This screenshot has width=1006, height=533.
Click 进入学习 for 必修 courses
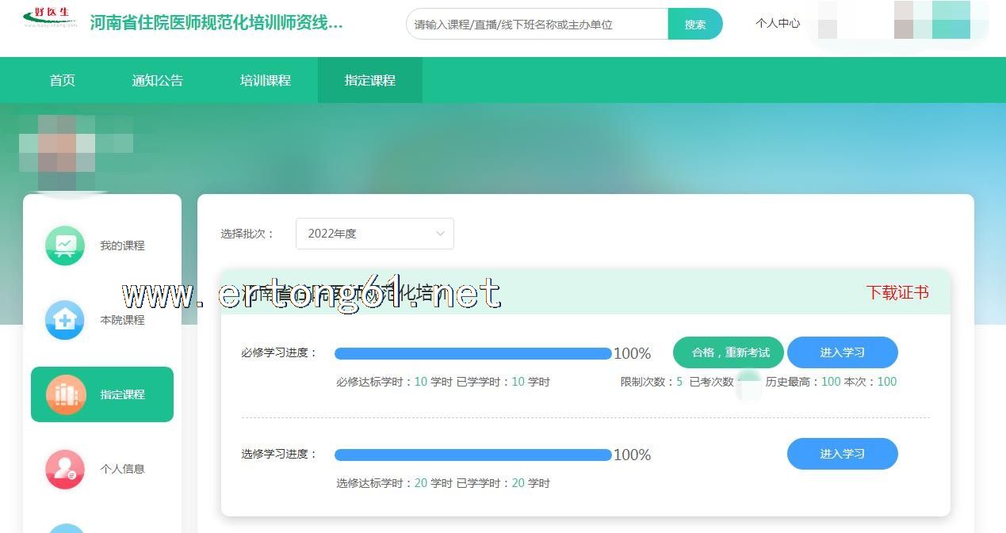842,352
